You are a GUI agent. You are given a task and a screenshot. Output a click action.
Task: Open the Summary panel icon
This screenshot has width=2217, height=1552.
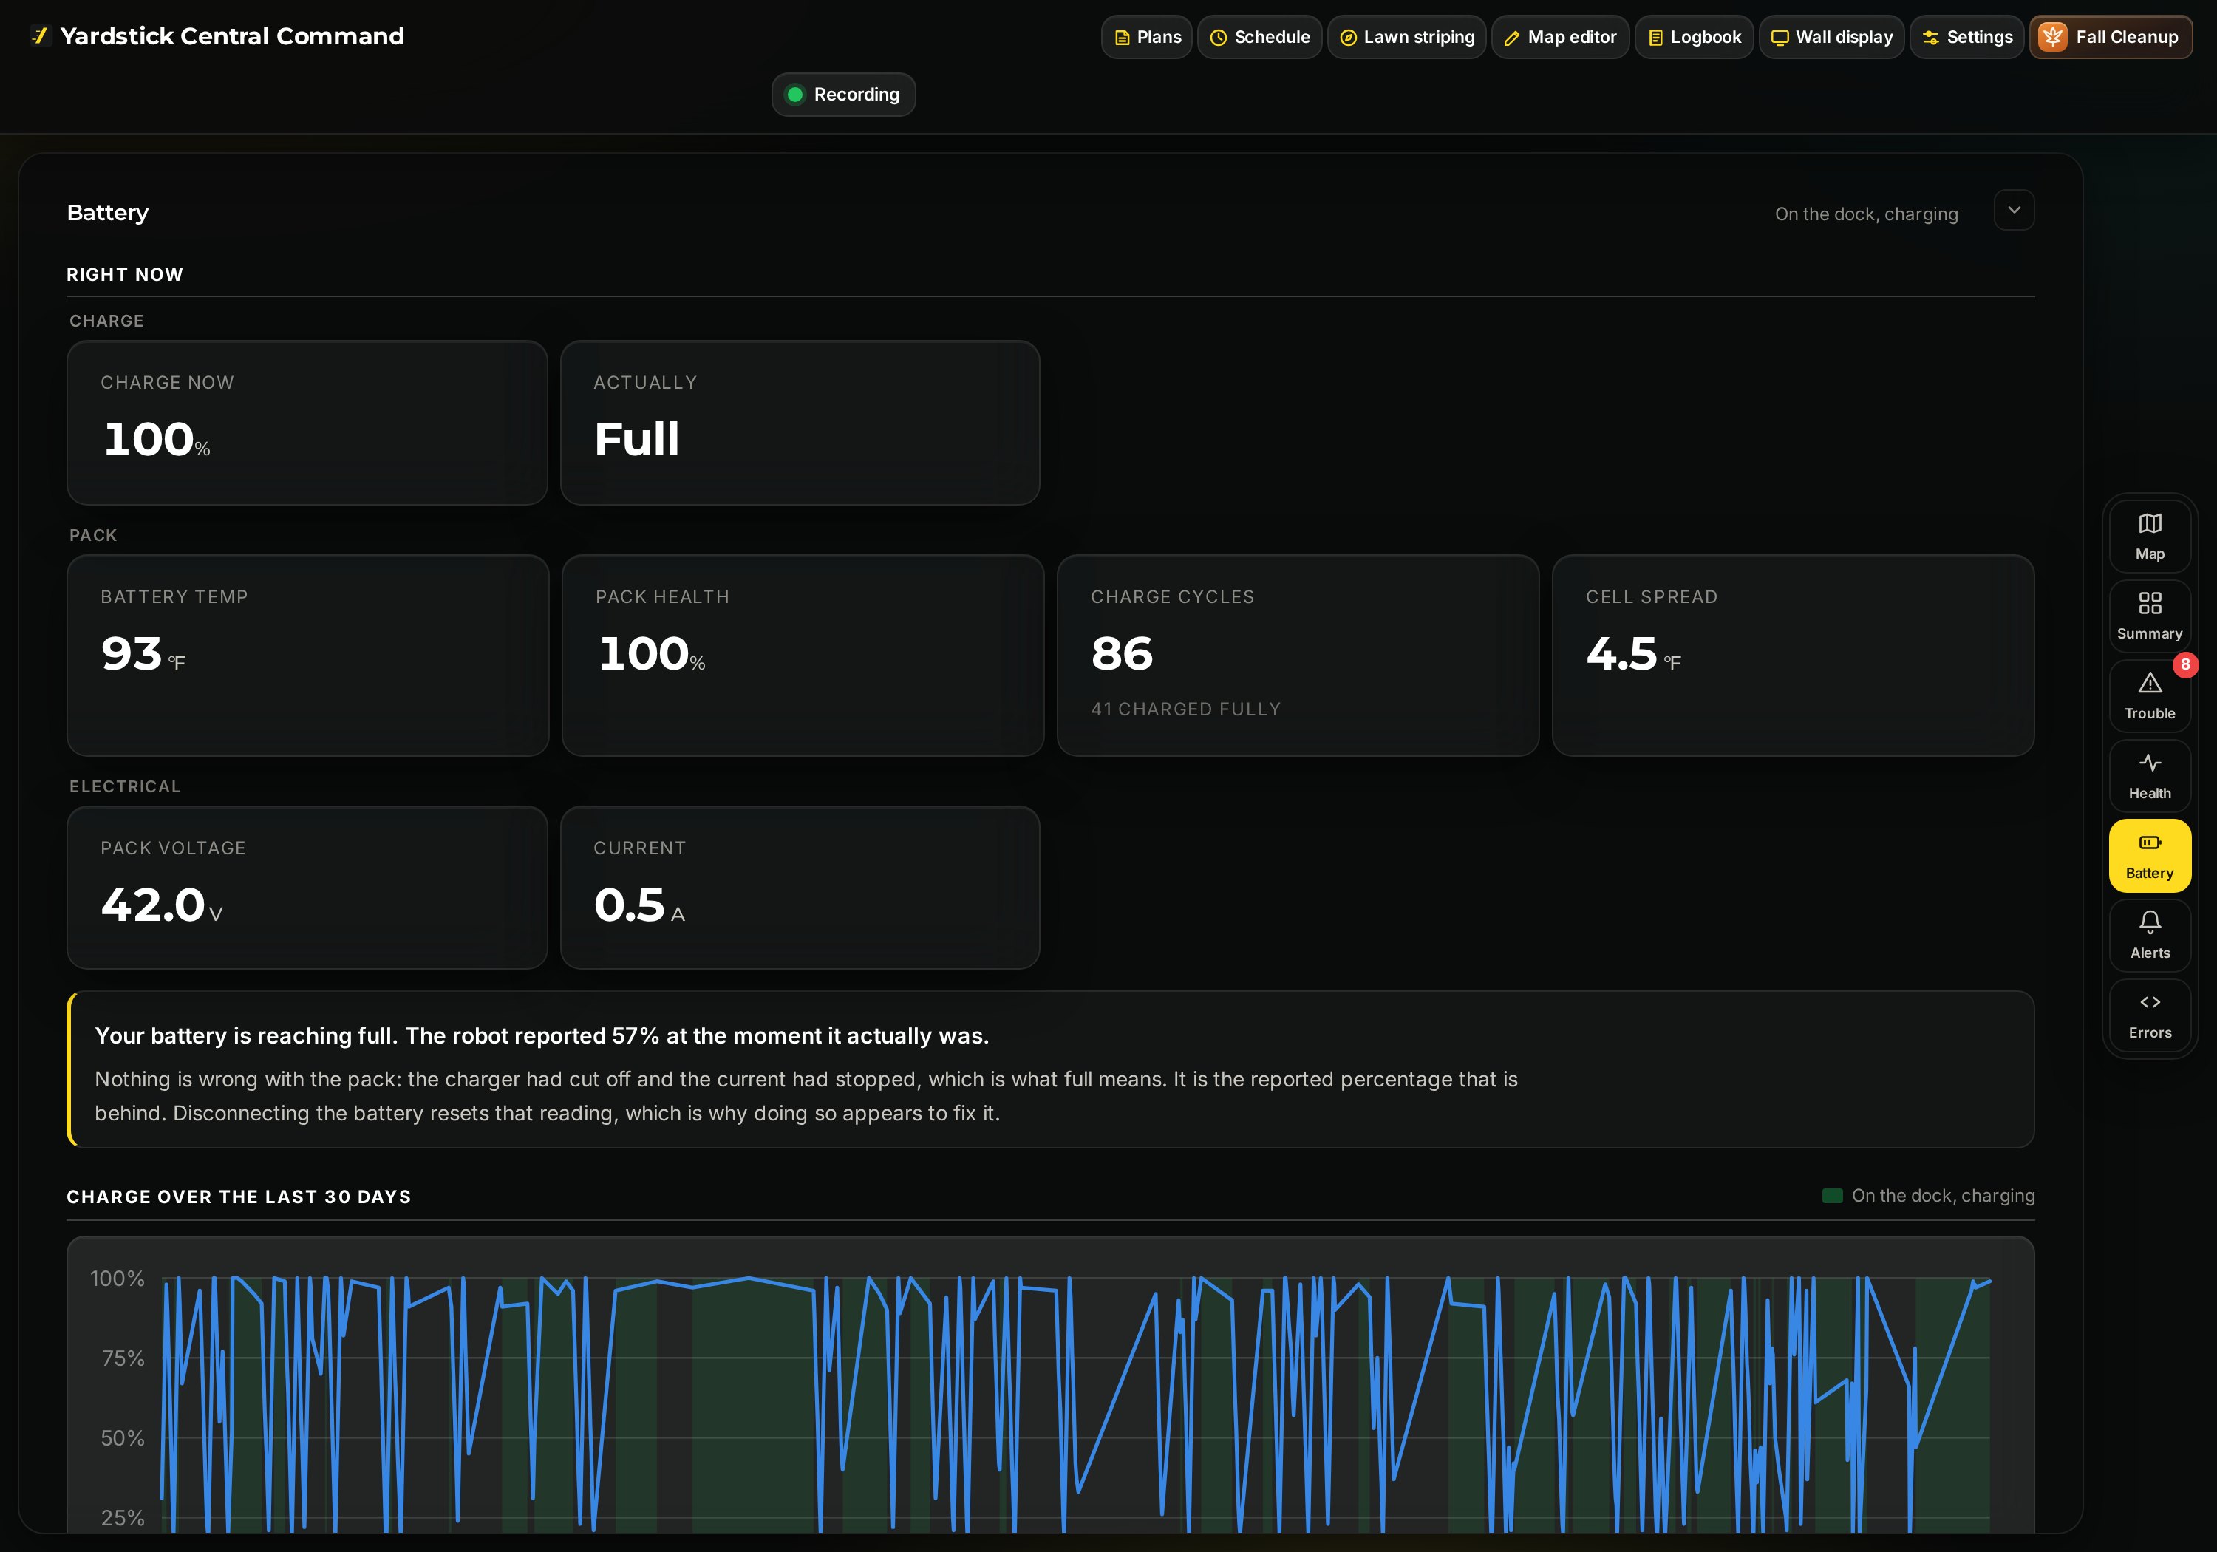pos(2150,616)
